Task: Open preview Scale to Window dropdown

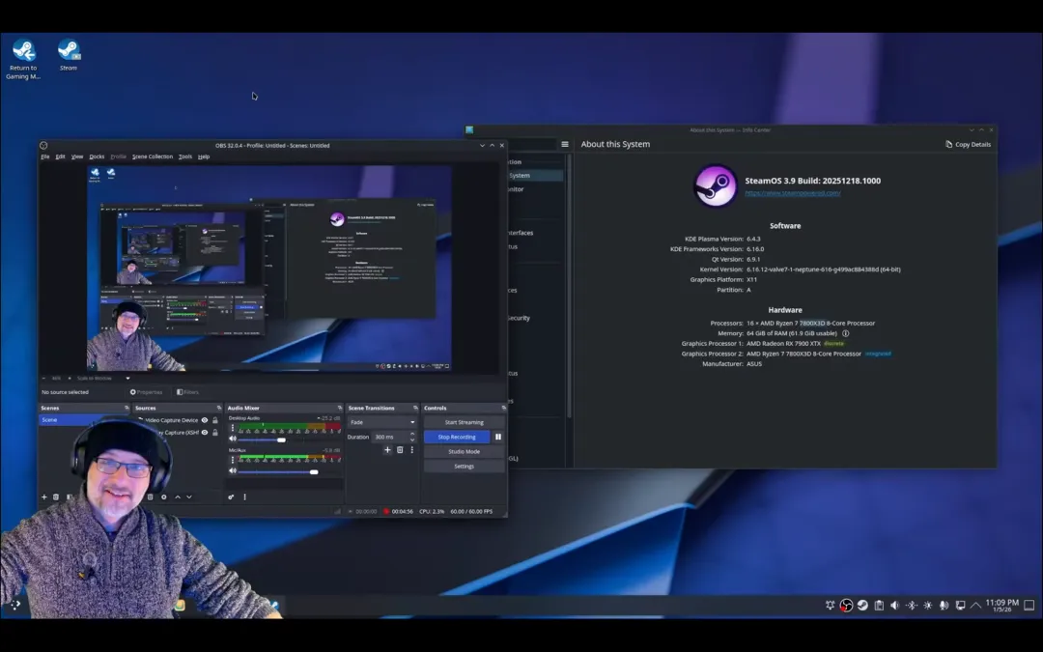Action: click(101, 378)
